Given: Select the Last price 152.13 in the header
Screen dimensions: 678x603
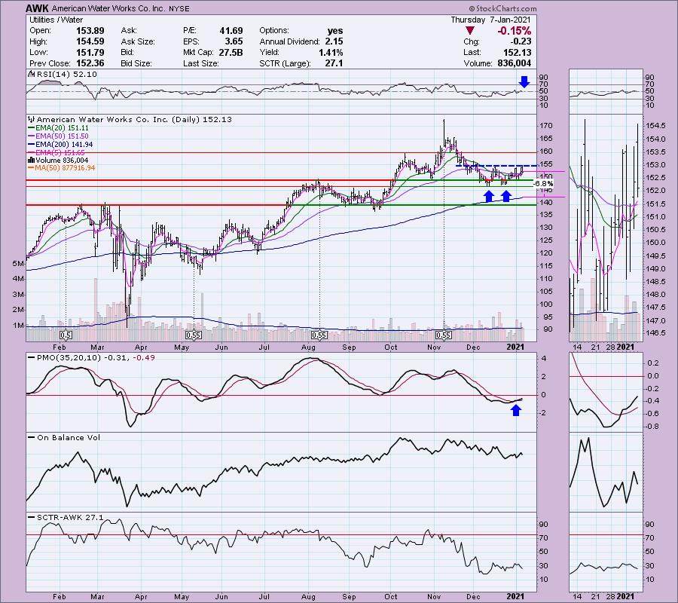Looking at the screenshot, I should [517, 52].
